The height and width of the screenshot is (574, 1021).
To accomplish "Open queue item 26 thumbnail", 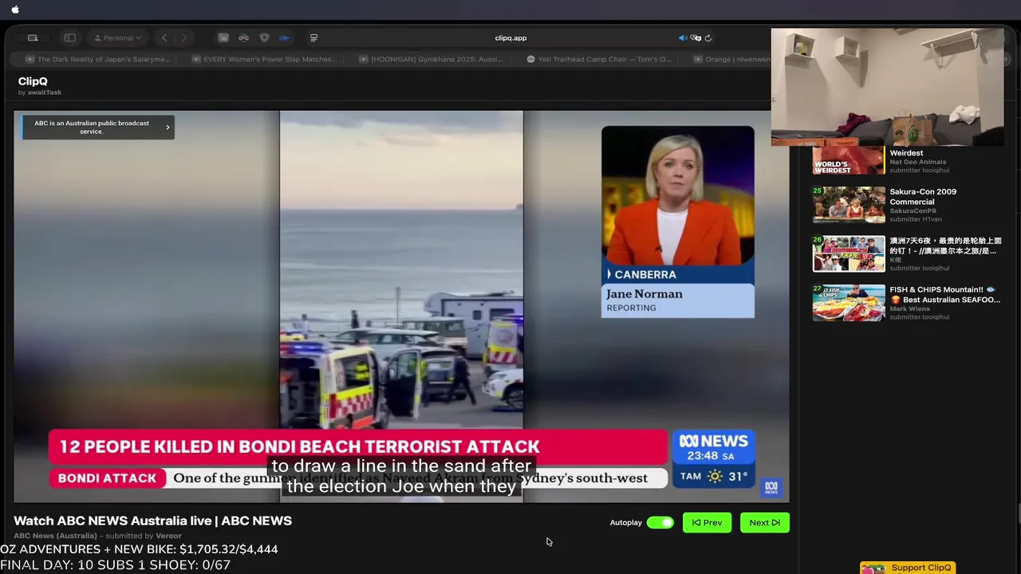I will (849, 254).
